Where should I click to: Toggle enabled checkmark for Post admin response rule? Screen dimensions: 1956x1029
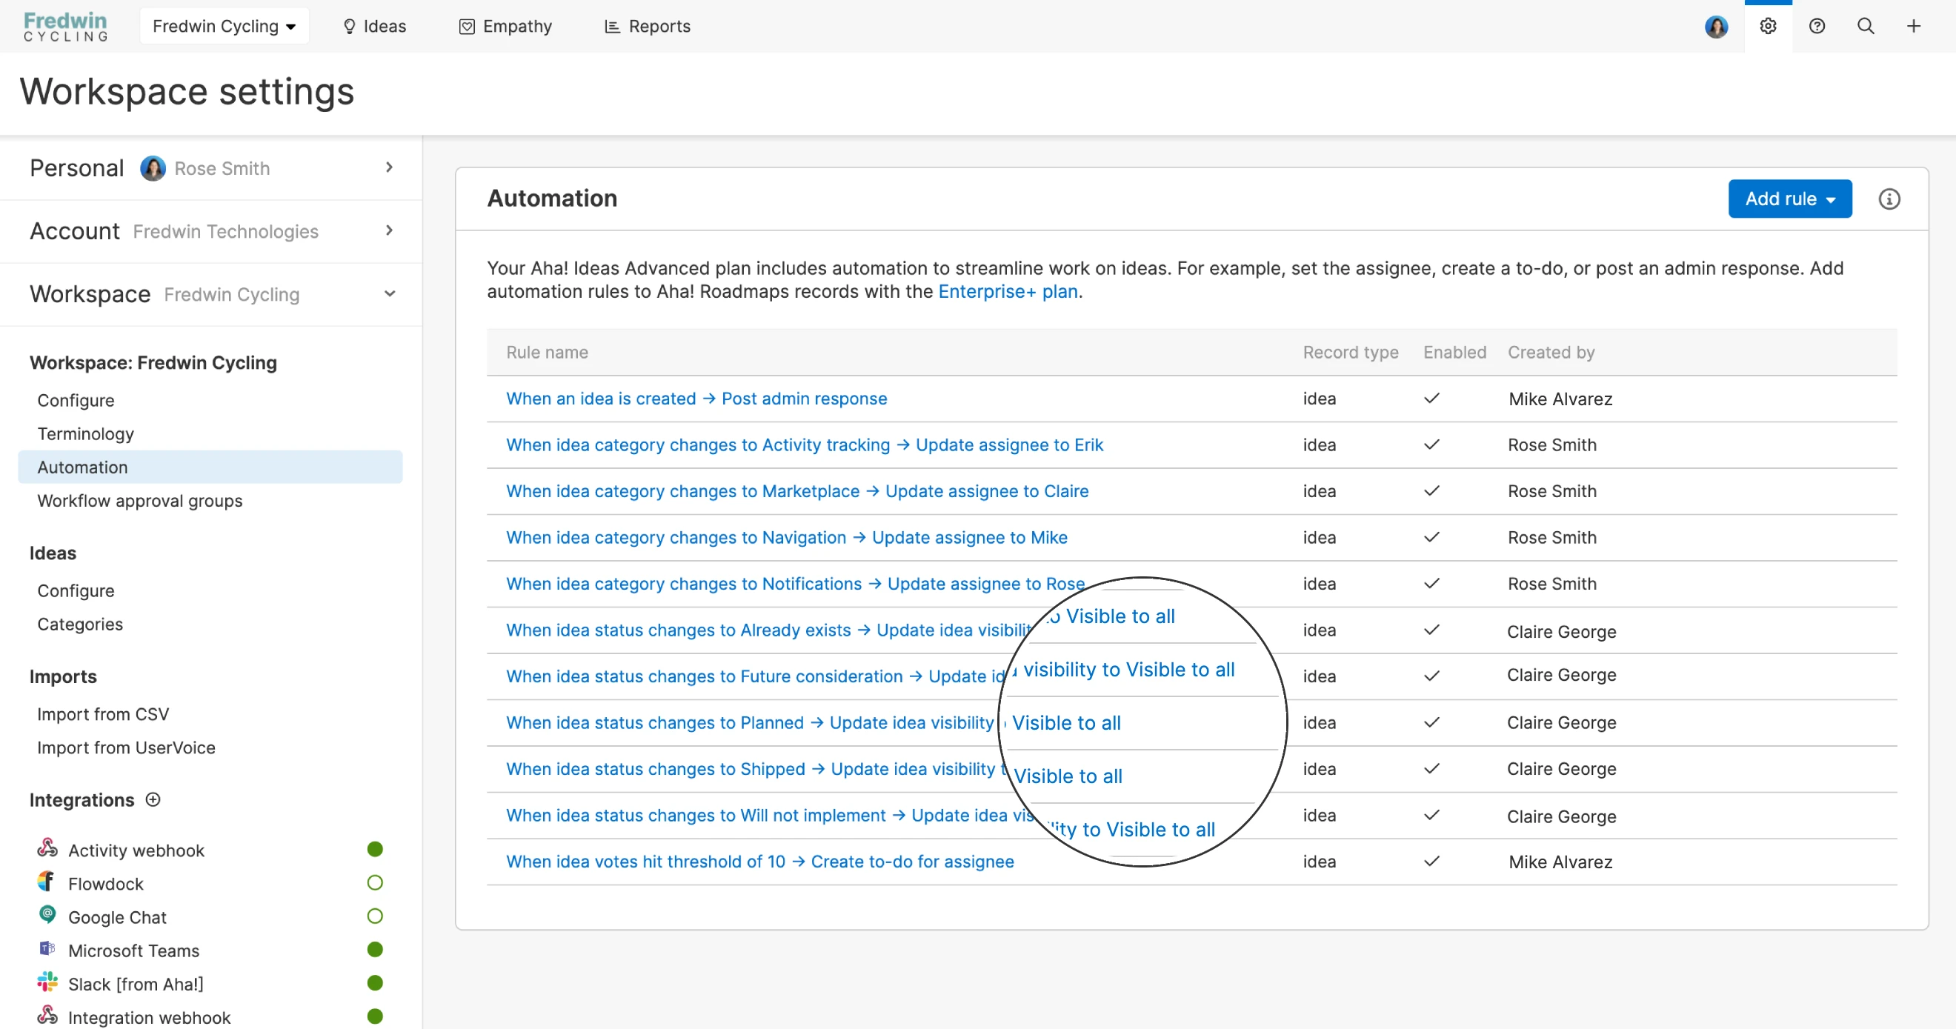(x=1431, y=399)
